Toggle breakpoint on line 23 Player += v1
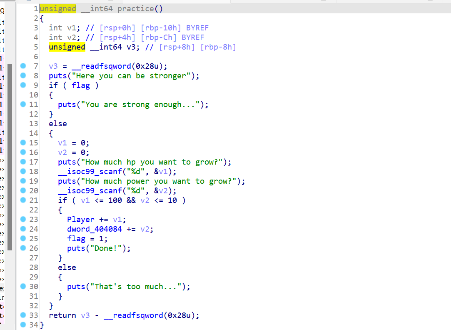The width and height of the screenshot is (451, 330). coord(23,219)
